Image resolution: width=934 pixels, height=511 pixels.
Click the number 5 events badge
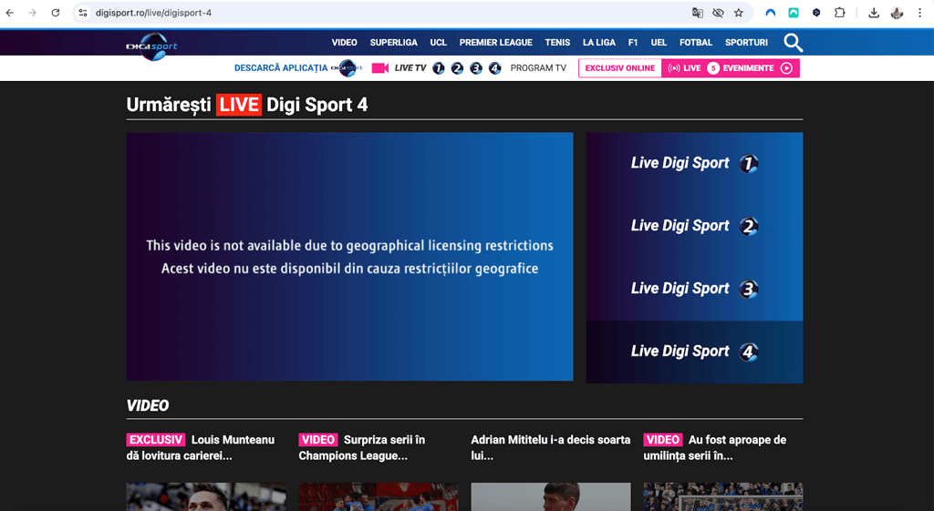click(x=712, y=68)
